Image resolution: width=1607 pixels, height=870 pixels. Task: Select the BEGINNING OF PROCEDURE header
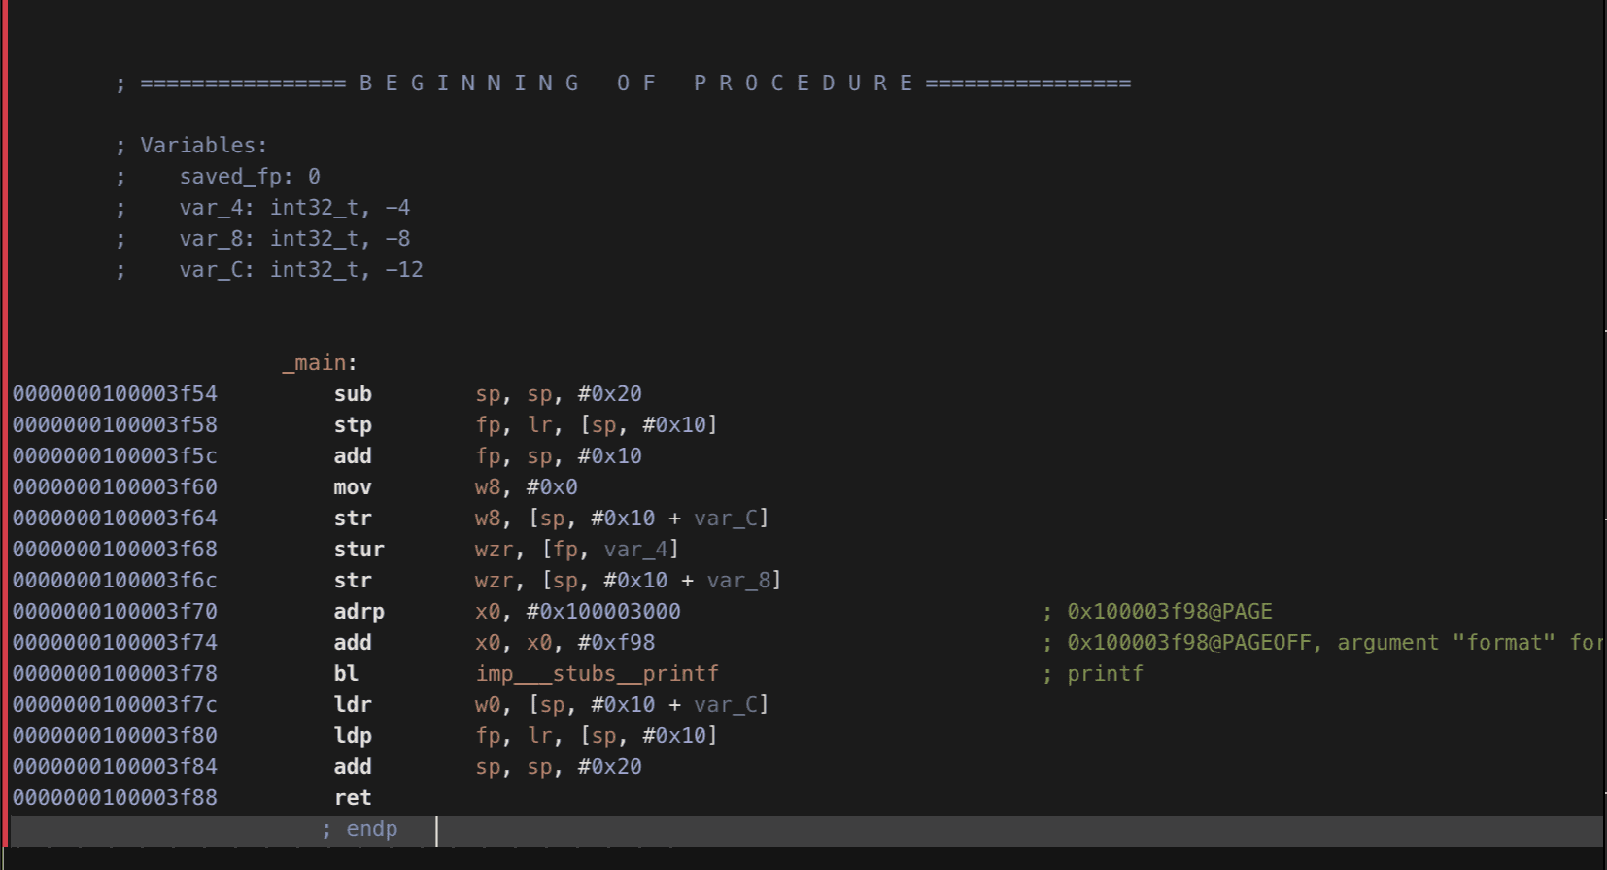636,84
